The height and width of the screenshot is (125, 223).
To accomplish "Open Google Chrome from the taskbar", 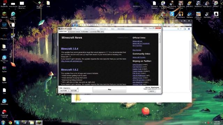I will pos(10,123).
